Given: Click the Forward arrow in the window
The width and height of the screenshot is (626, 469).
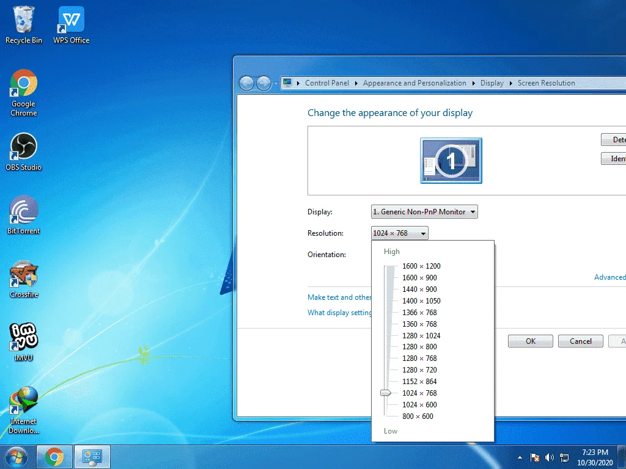Looking at the screenshot, I should point(263,83).
